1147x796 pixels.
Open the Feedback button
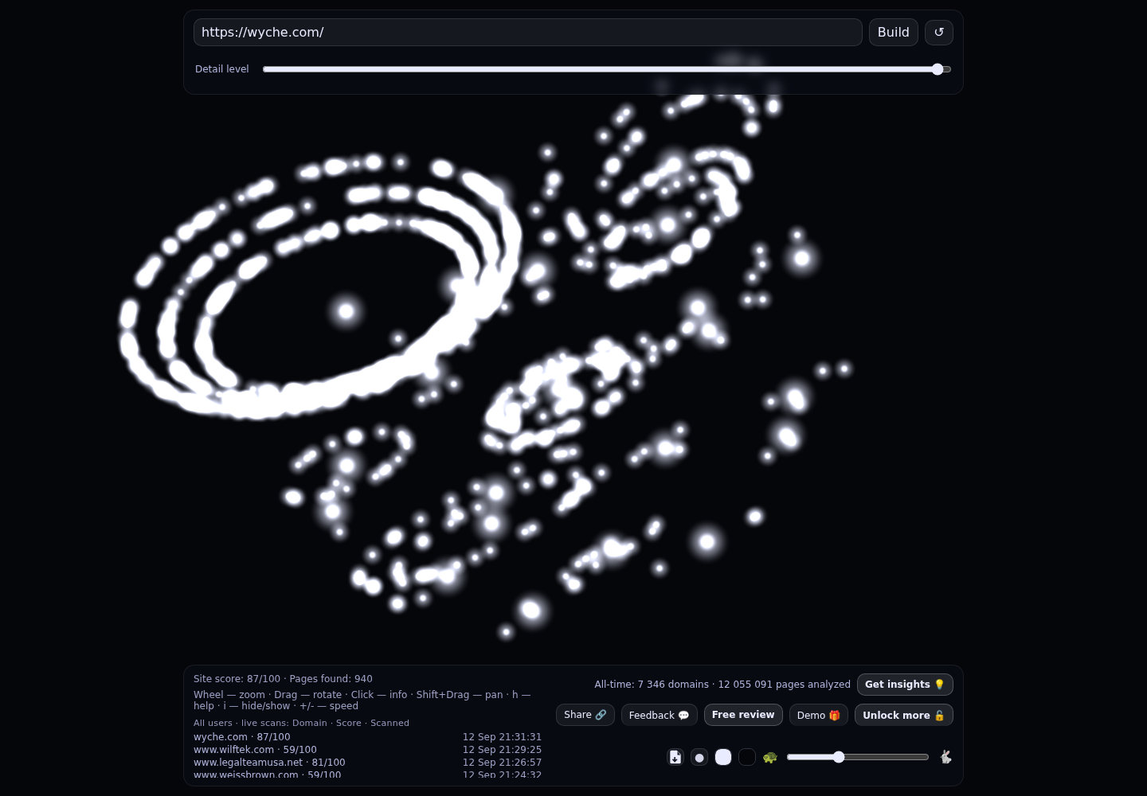(660, 715)
